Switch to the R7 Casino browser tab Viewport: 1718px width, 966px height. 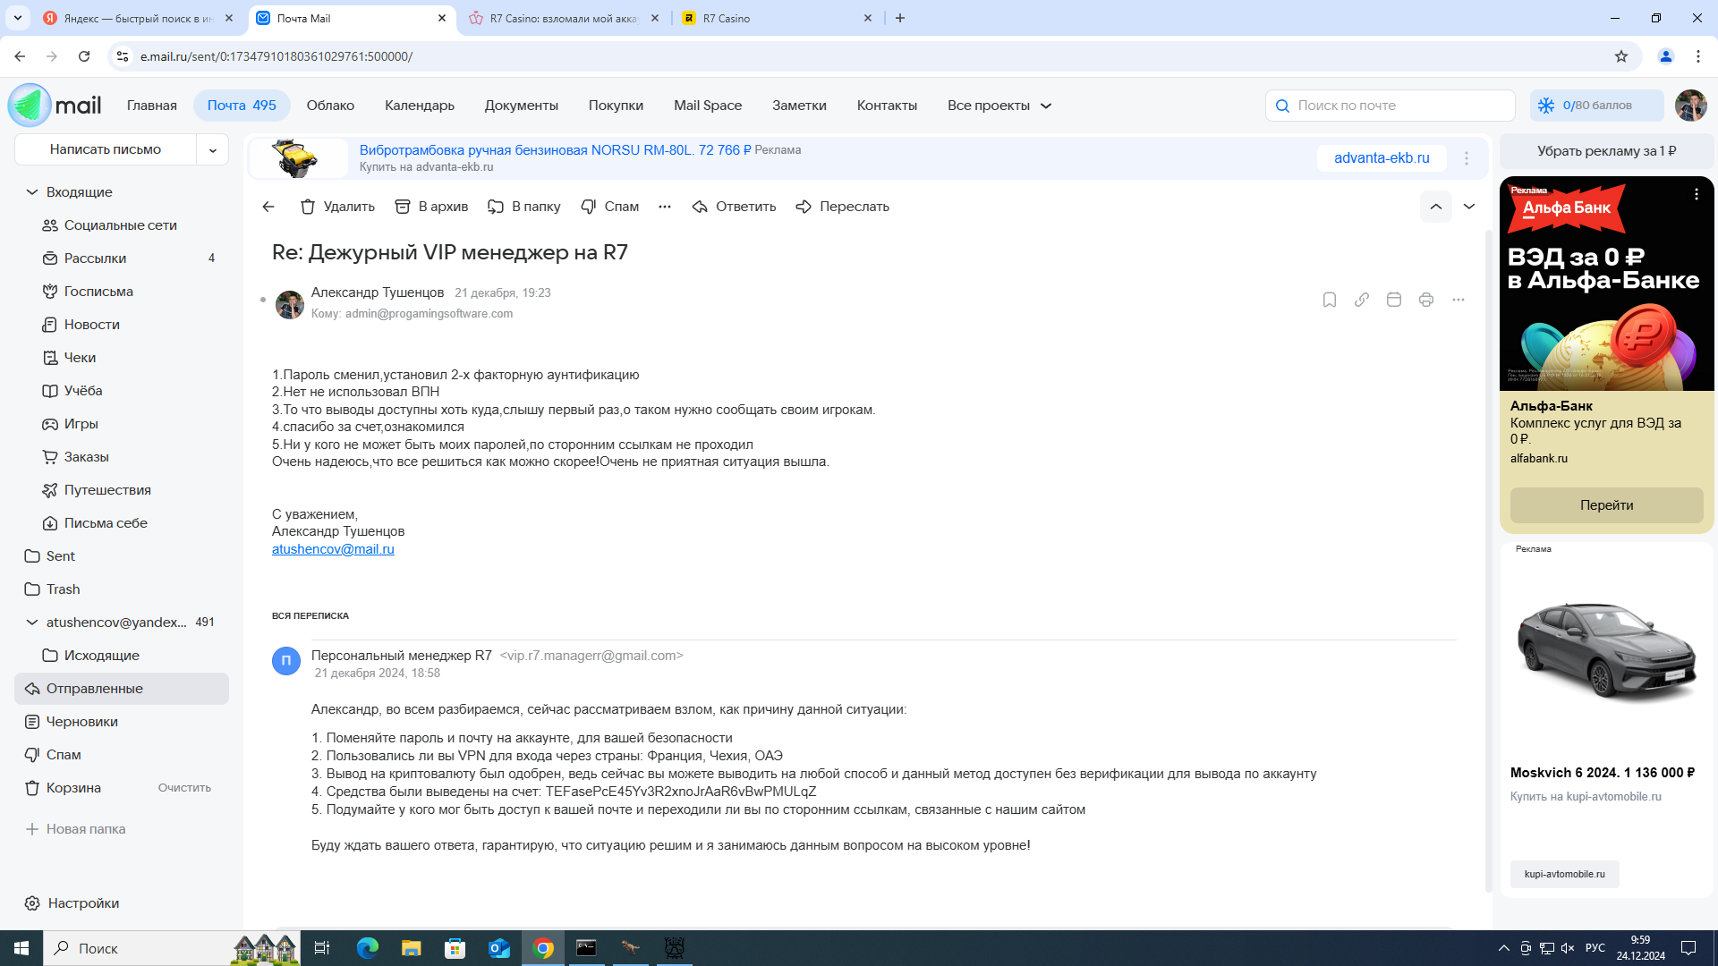tap(777, 18)
